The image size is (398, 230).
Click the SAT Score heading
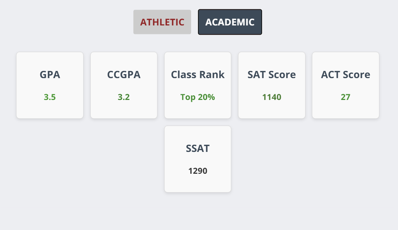click(x=271, y=75)
